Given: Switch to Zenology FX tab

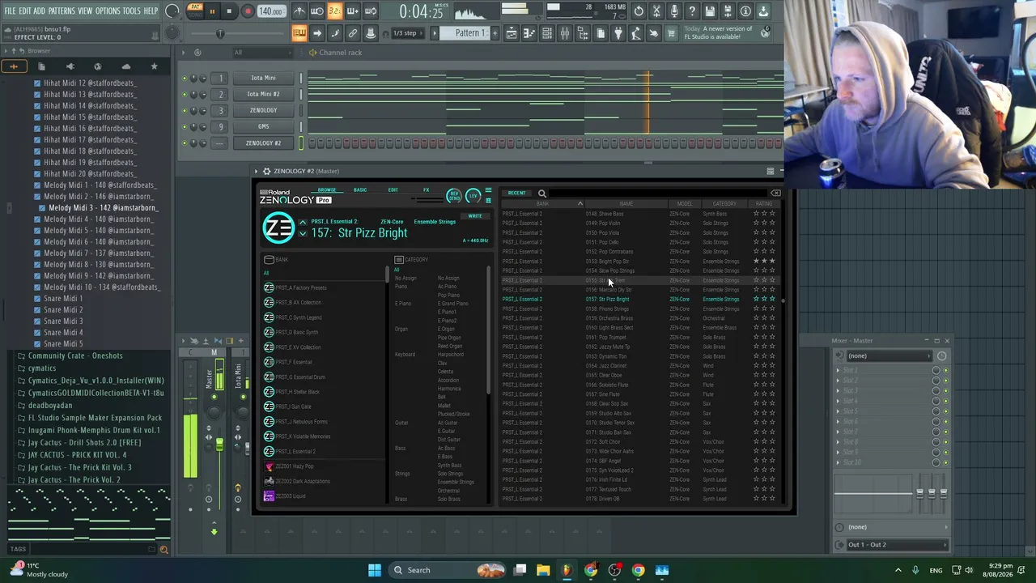Looking at the screenshot, I should [x=427, y=190].
